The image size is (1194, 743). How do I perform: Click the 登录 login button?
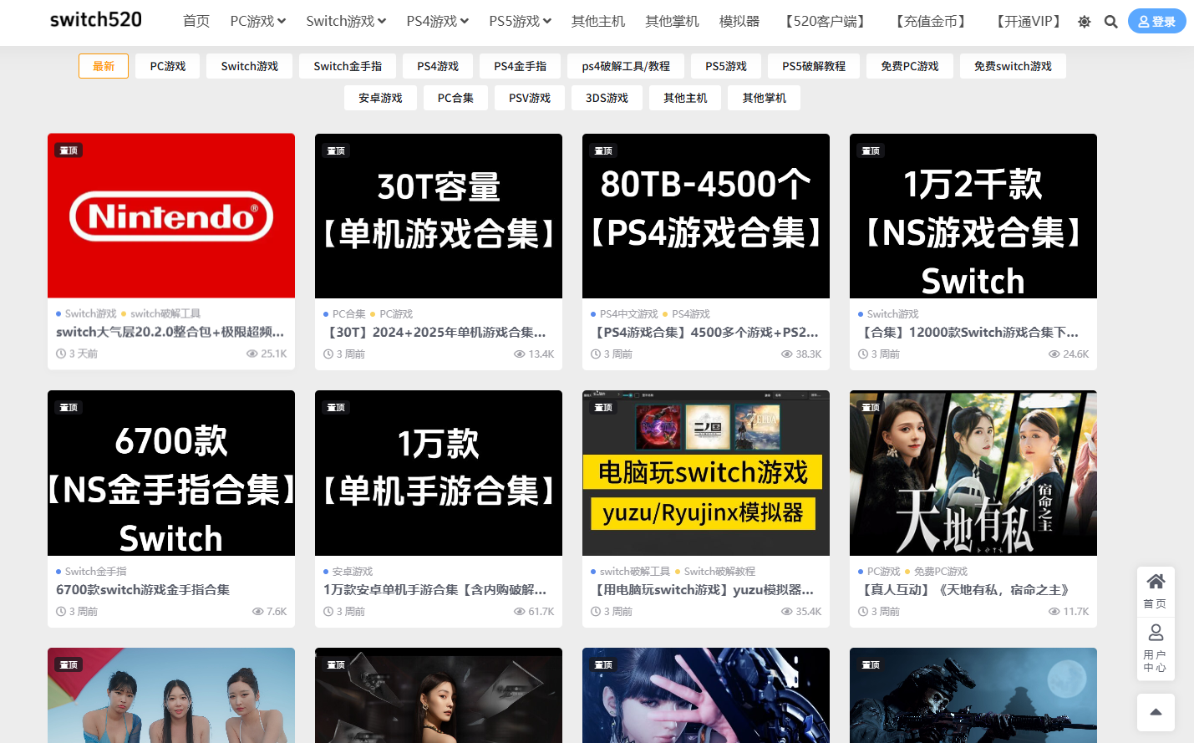pyautogui.click(x=1156, y=21)
